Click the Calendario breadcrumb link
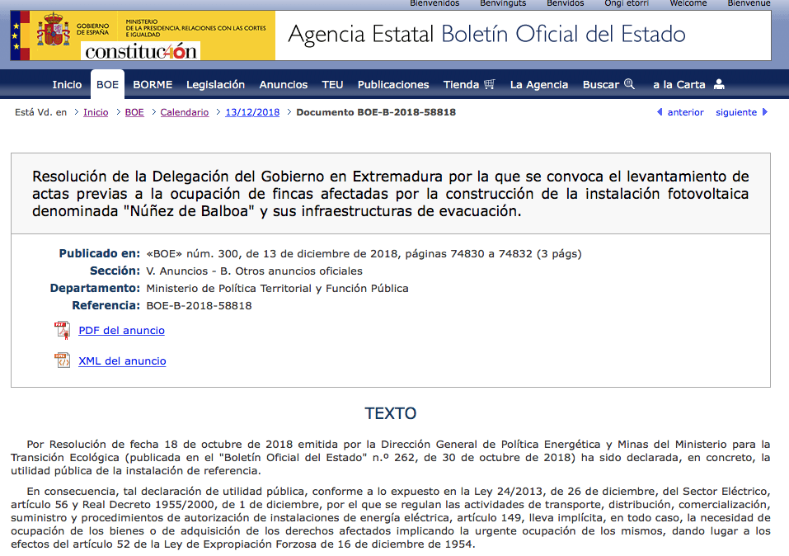 (x=184, y=112)
